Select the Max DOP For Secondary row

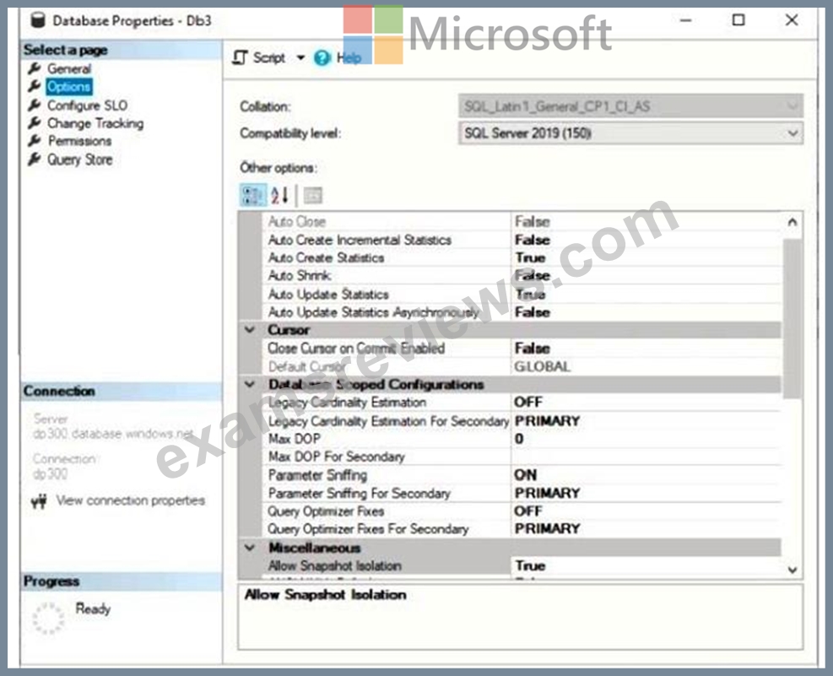[522, 457]
